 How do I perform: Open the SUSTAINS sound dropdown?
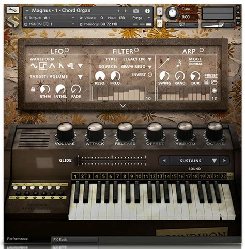coord(215,161)
